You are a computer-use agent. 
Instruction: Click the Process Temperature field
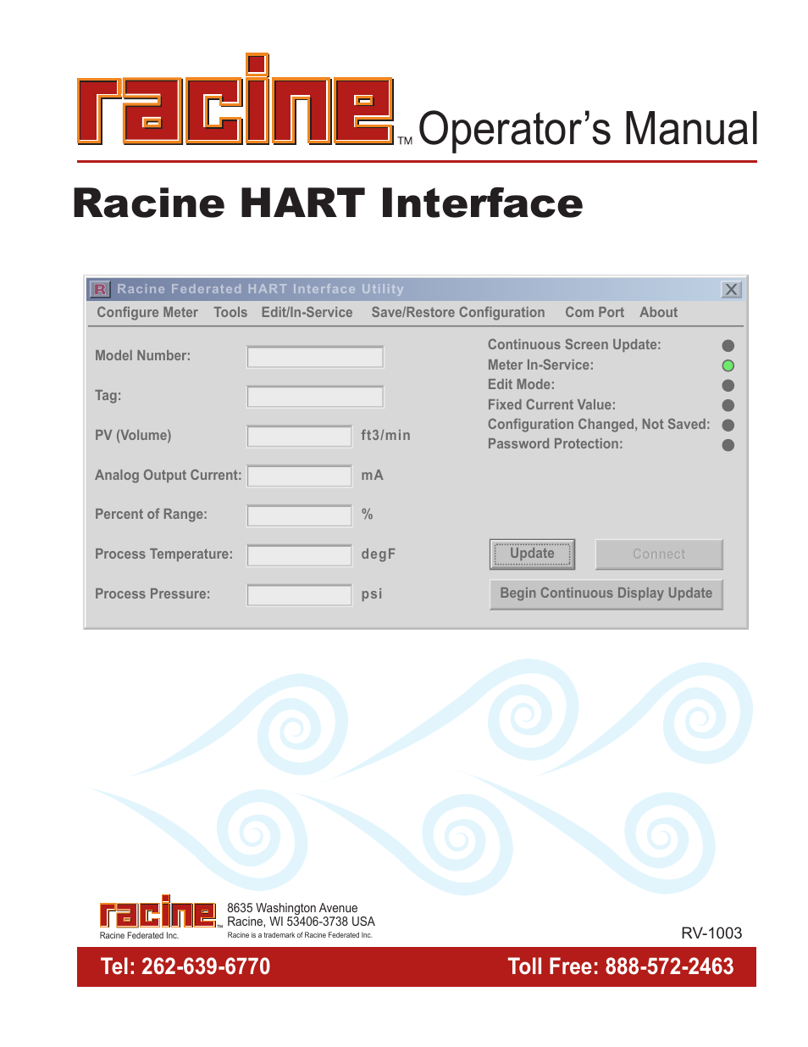pos(299,555)
